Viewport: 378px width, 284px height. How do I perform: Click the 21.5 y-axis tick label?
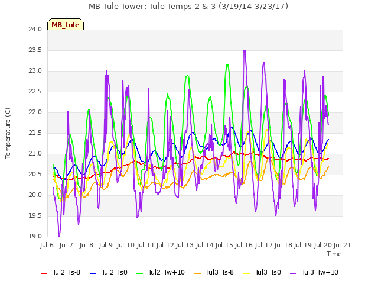pyautogui.click(x=35, y=133)
